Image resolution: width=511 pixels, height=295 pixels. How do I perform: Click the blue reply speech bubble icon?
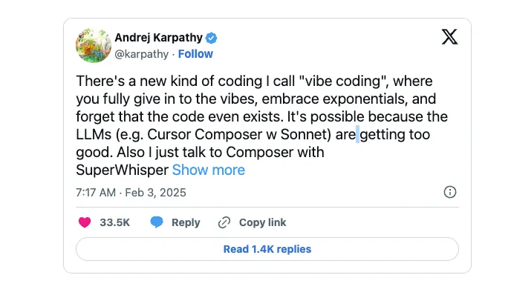157,222
